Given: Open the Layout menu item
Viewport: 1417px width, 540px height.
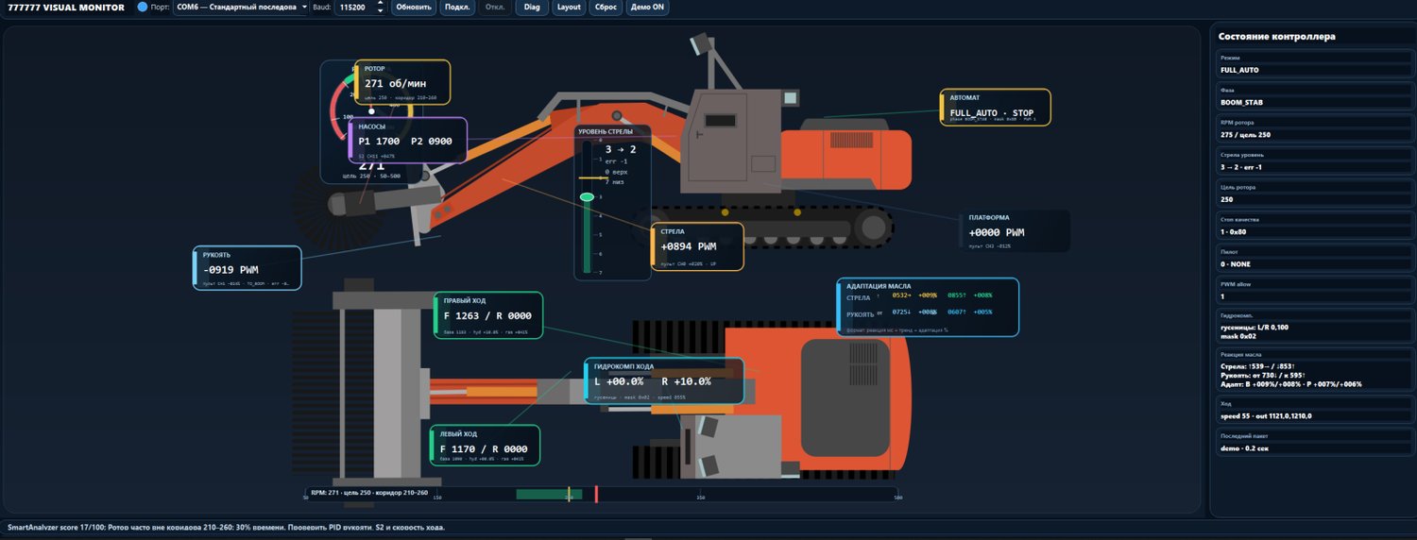Looking at the screenshot, I should (569, 7).
